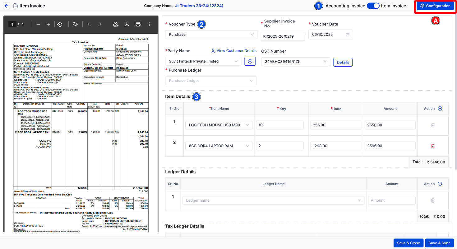The width and height of the screenshot is (457, 249).
Task: Open 8GB DDR4 LAPTOP RAM item dropdown
Action: click(219, 146)
